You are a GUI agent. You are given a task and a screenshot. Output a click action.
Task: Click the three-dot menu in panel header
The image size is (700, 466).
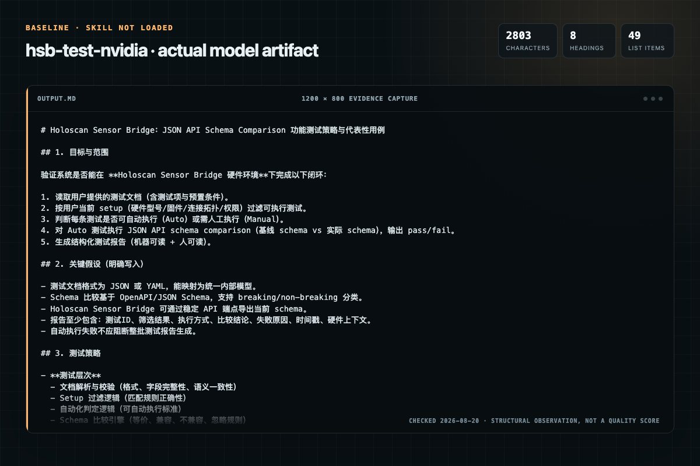coord(653,98)
